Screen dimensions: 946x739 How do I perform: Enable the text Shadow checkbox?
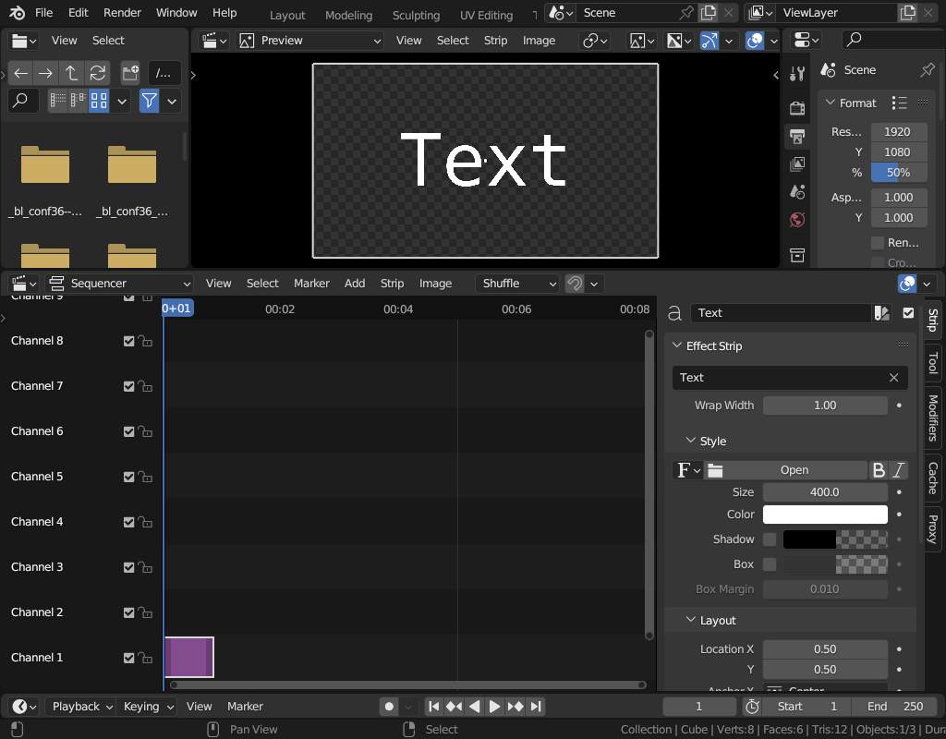pos(770,539)
